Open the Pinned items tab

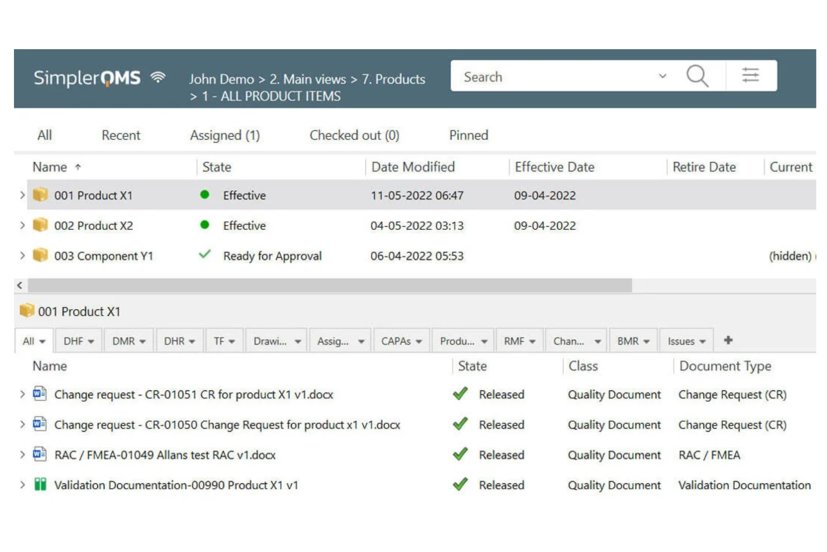[x=468, y=135]
